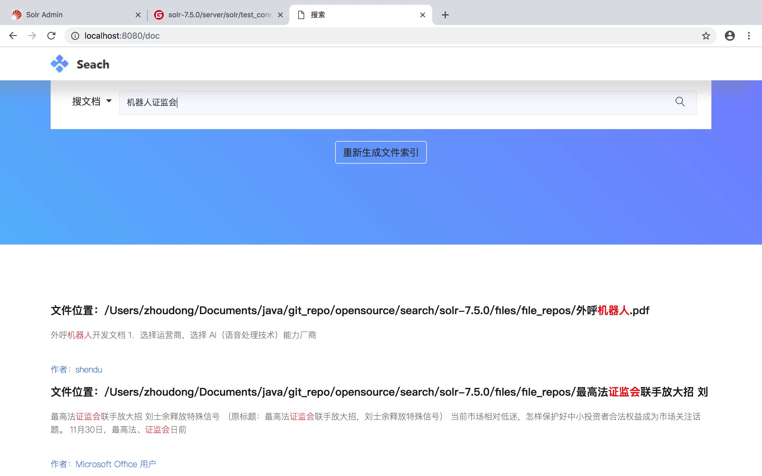Click the localhost:8080/doc address bar
The height and width of the screenshot is (476, 762).
pyautogui.click(x=391, y=36)
